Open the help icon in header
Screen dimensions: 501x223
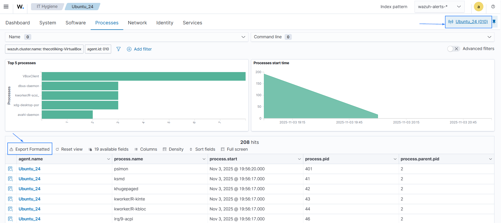pos(493,7)
